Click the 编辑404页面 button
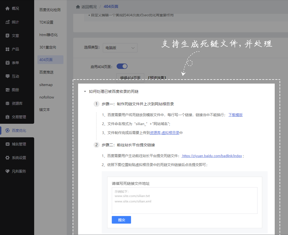 (130, 78)
